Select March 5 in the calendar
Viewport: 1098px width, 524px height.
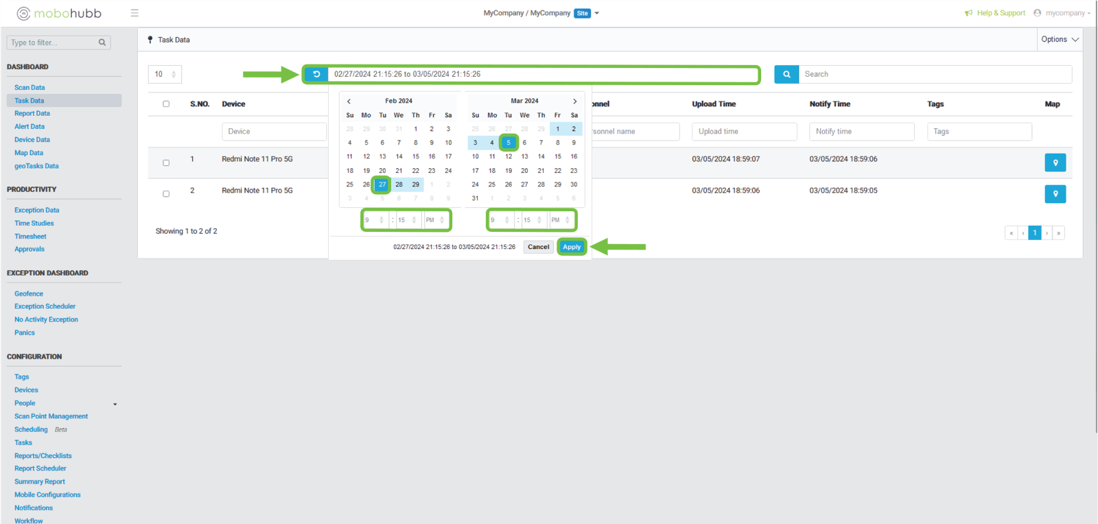click(509, 143)
